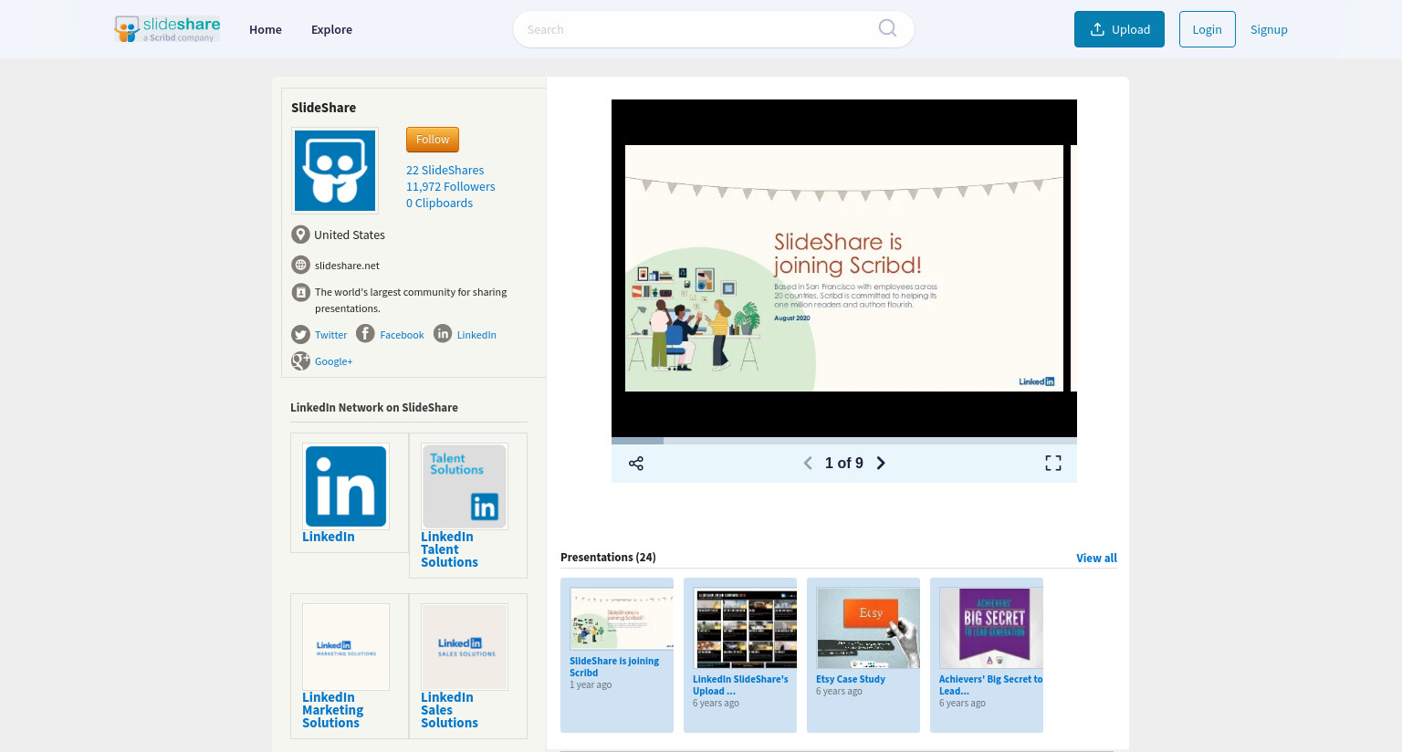
Task: Click the 'SlideShare' profile name heading
Action: tap(324, 108)
